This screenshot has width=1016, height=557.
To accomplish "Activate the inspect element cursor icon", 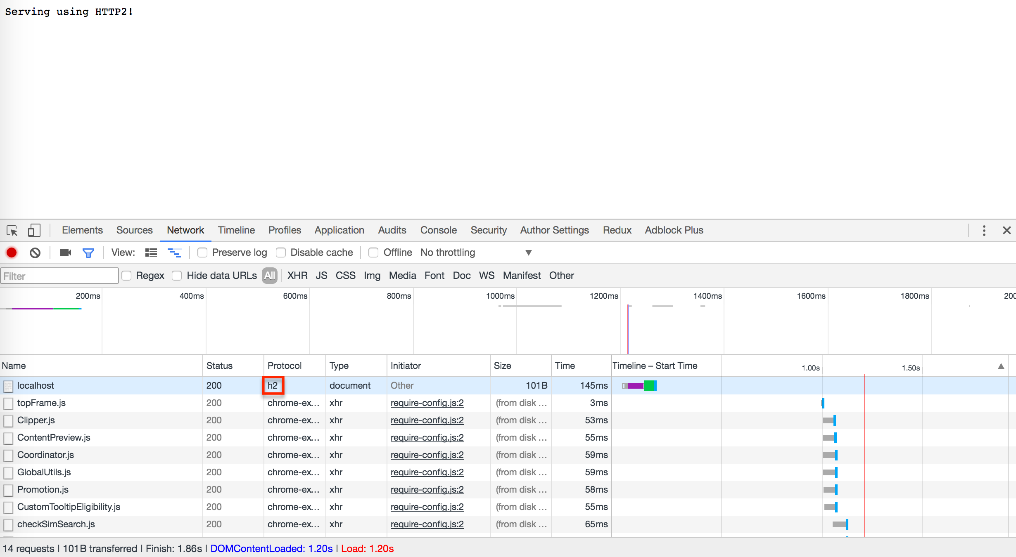I will coord(12,230).
